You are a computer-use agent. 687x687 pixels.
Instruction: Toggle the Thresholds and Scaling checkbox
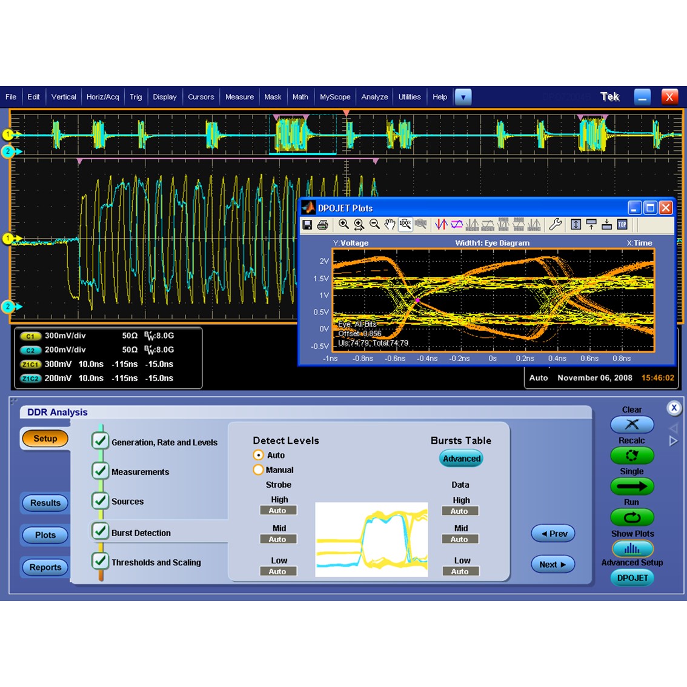pos(100,561)
